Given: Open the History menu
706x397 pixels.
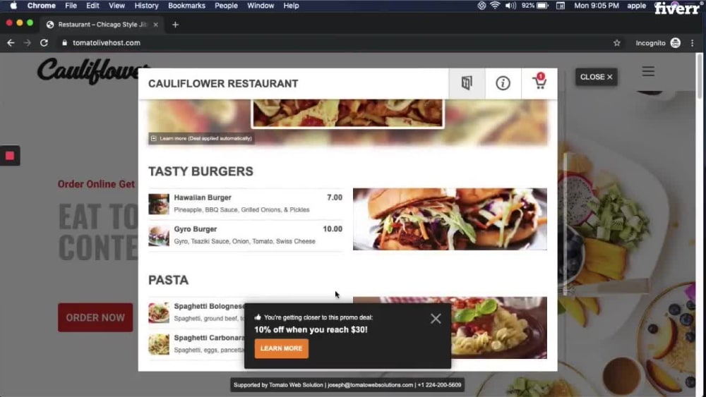Looking at the screenshot, I should coord(146,6).
